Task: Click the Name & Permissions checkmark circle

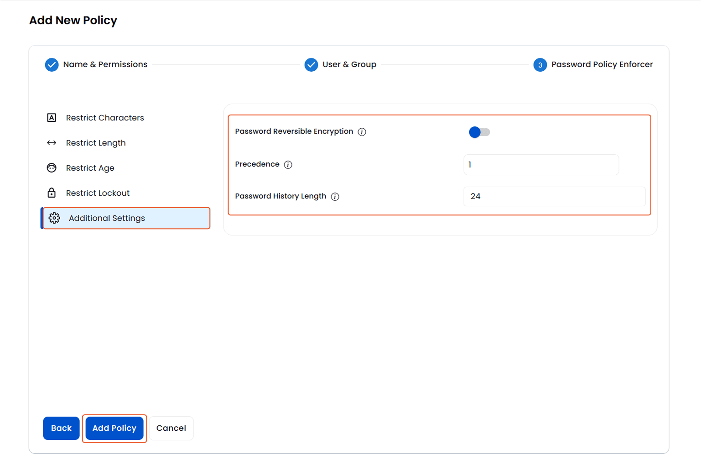Action: (52, 64)
